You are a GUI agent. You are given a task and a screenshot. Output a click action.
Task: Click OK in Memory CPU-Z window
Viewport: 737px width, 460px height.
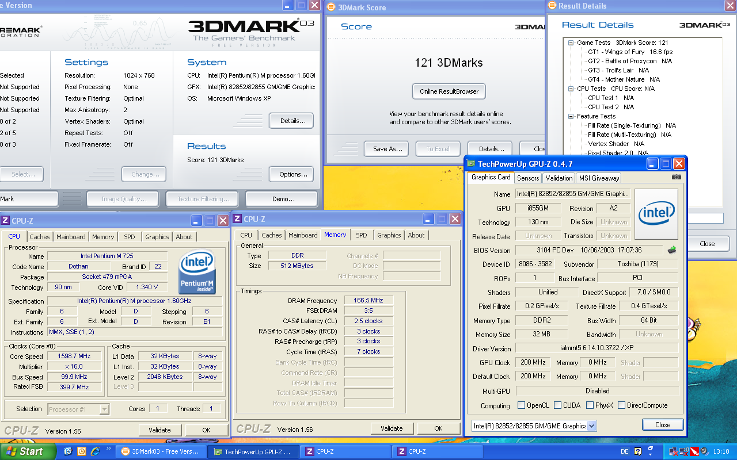(x=439, y=428)
